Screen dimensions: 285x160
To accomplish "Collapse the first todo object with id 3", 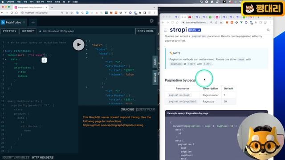I will click(x=87, y=58).
